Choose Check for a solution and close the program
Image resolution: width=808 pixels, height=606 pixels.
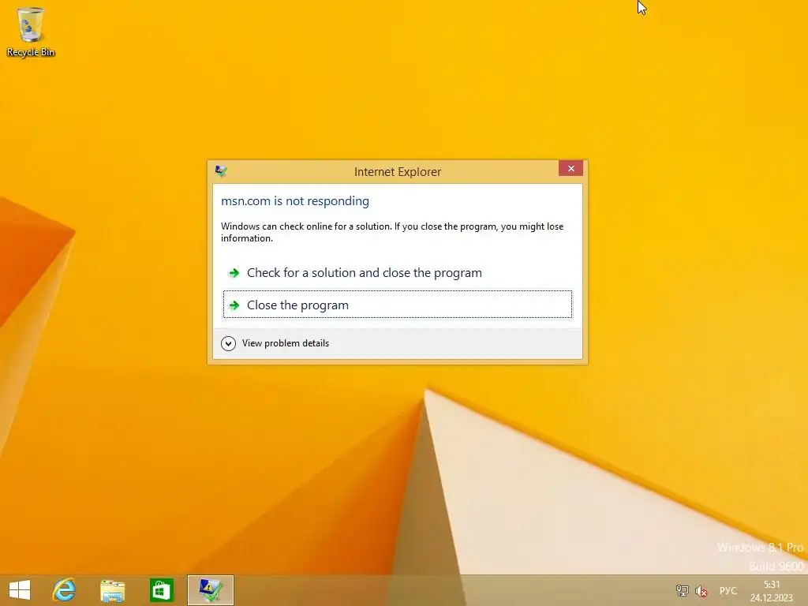coord(398,272)
